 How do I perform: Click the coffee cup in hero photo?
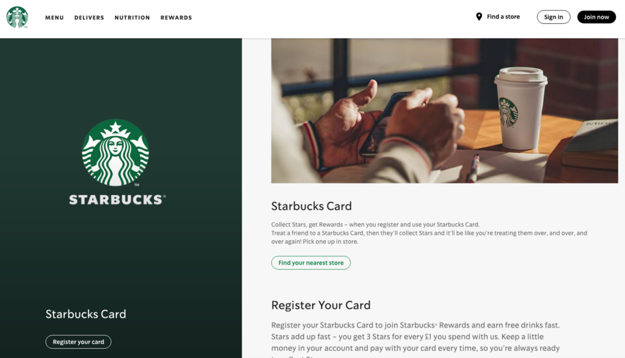[521, 109]
